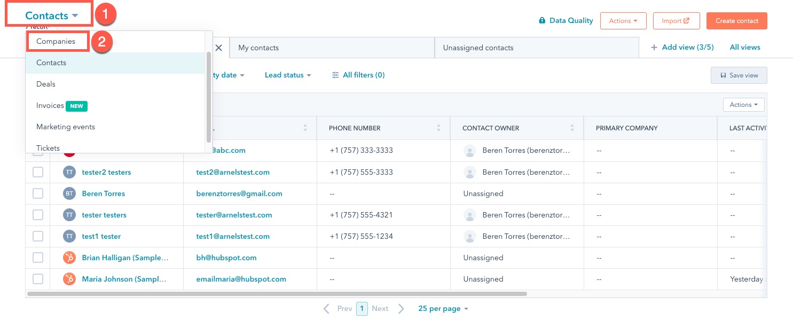793x335 pixels.
Task: Switch to the Unassigned contacts tab
Action: [x=478, y=48]
